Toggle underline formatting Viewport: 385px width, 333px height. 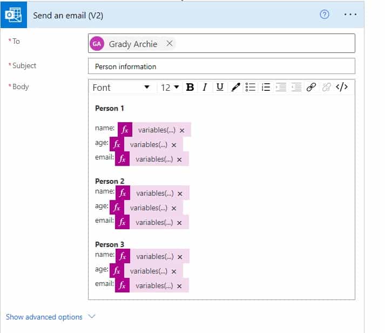coord(220,87)
